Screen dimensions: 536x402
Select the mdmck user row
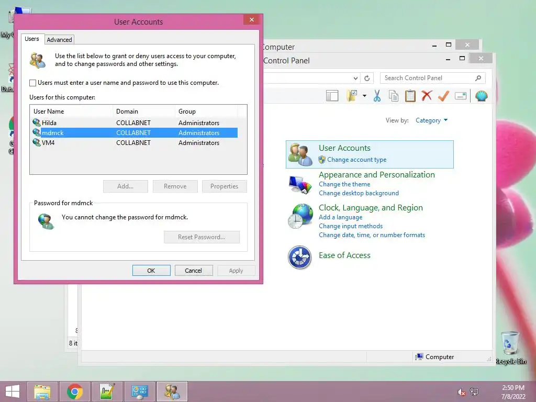(x=135, y=132)
